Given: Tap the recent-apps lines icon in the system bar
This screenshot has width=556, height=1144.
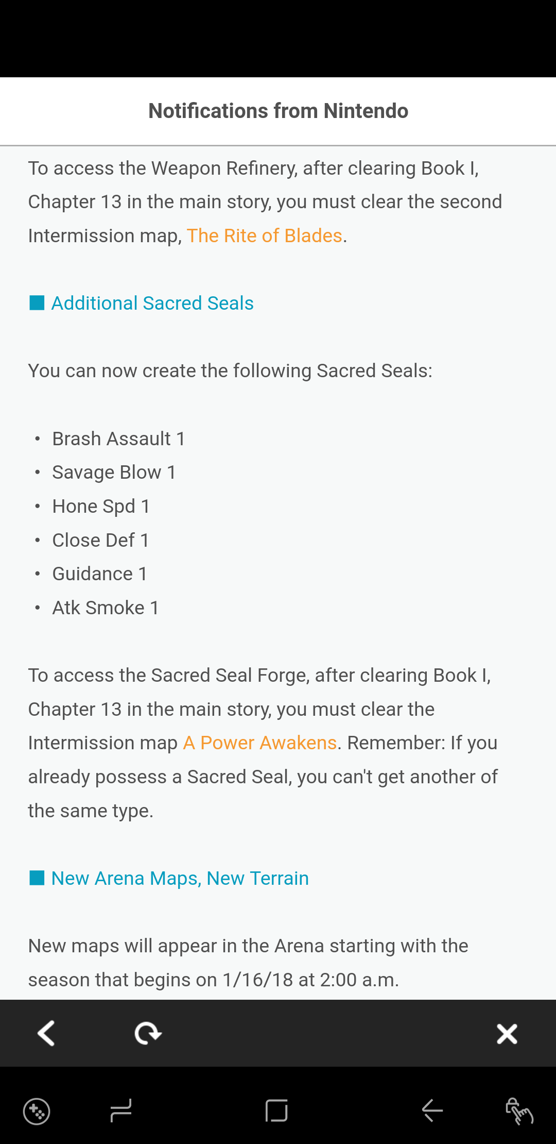Looking at the screenshot, I should click(121, 1111).
